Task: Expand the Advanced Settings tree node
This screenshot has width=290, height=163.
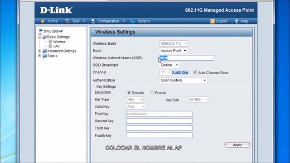Action: tap(39, 51)
